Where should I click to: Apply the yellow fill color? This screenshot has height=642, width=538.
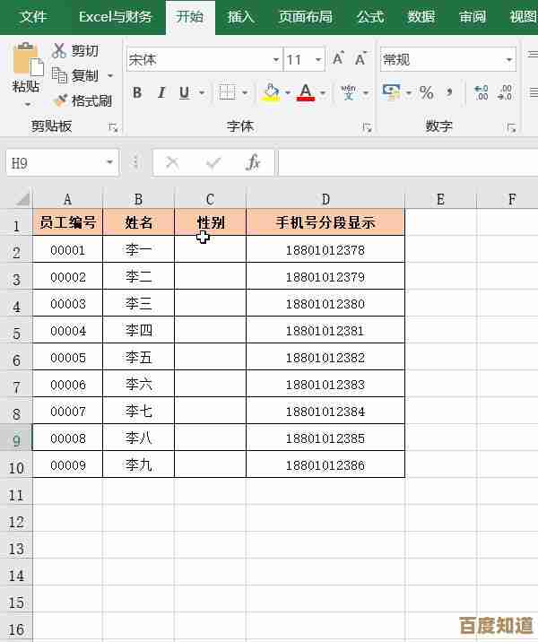click(x=272, y=92)
